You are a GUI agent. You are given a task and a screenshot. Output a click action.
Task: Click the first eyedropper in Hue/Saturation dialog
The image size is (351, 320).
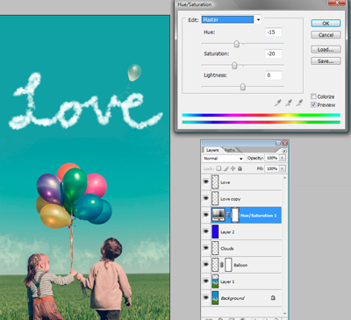point(278,103)
